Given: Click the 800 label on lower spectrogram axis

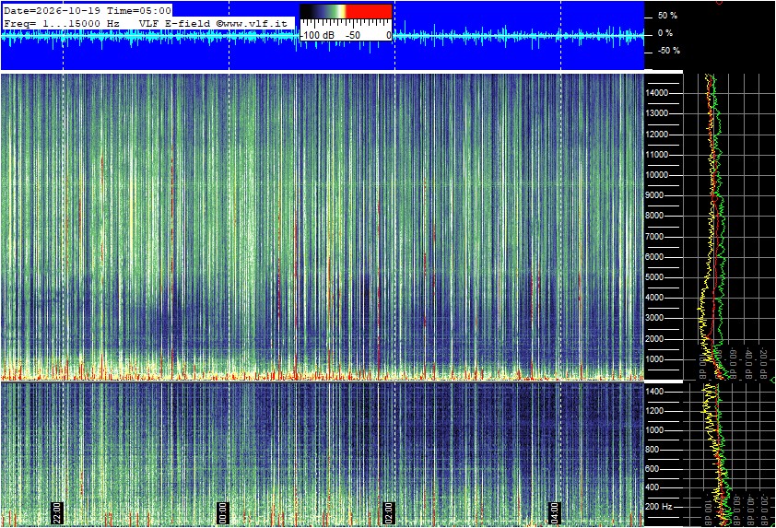Looking at the screenshot, I should pyautogui.click(x=653, y=450).
